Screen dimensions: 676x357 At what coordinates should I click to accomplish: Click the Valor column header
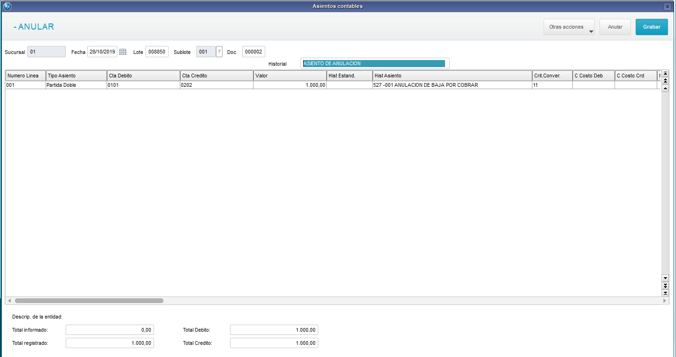(x=290, y=76)
